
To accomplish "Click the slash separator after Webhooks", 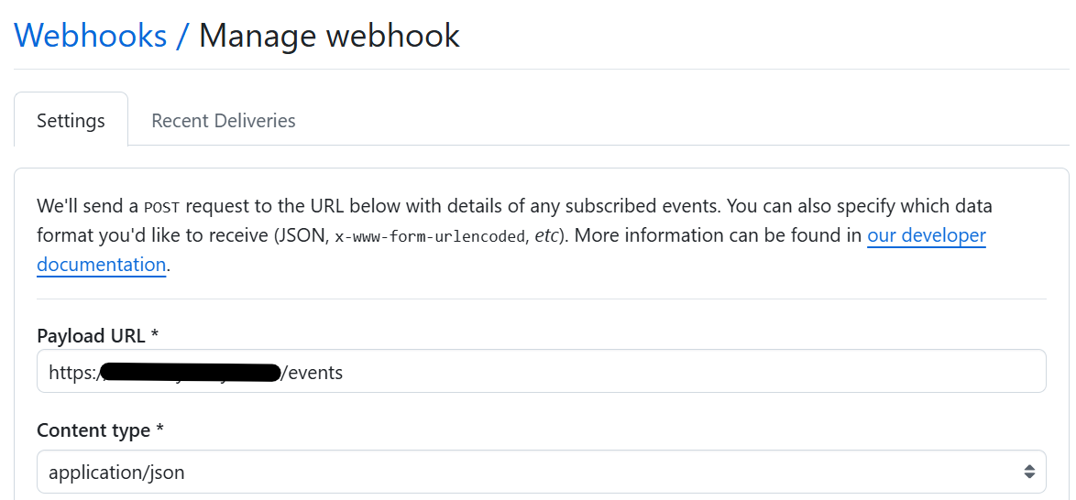I will [182, 36].
